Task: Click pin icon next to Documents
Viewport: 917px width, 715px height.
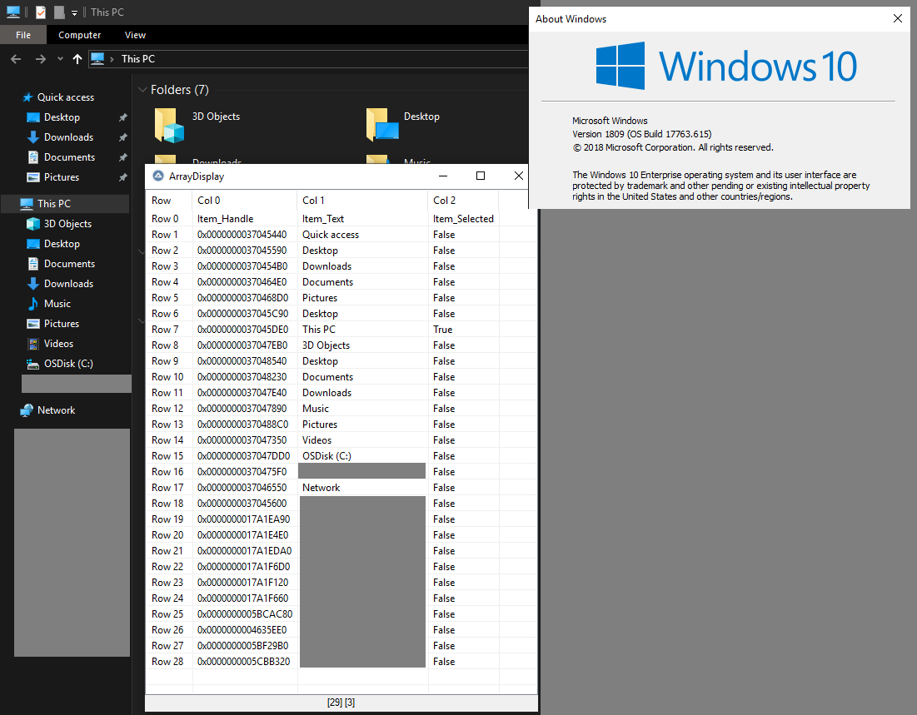Action: [122, 157]
